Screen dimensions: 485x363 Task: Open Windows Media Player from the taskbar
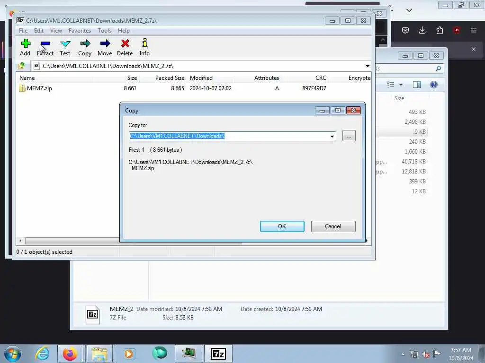click(x=129, y=354)
